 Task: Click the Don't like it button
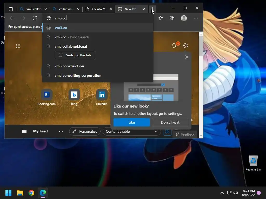(170, 122)
